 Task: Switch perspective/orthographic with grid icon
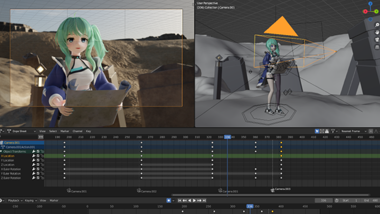tap(377, 47)
